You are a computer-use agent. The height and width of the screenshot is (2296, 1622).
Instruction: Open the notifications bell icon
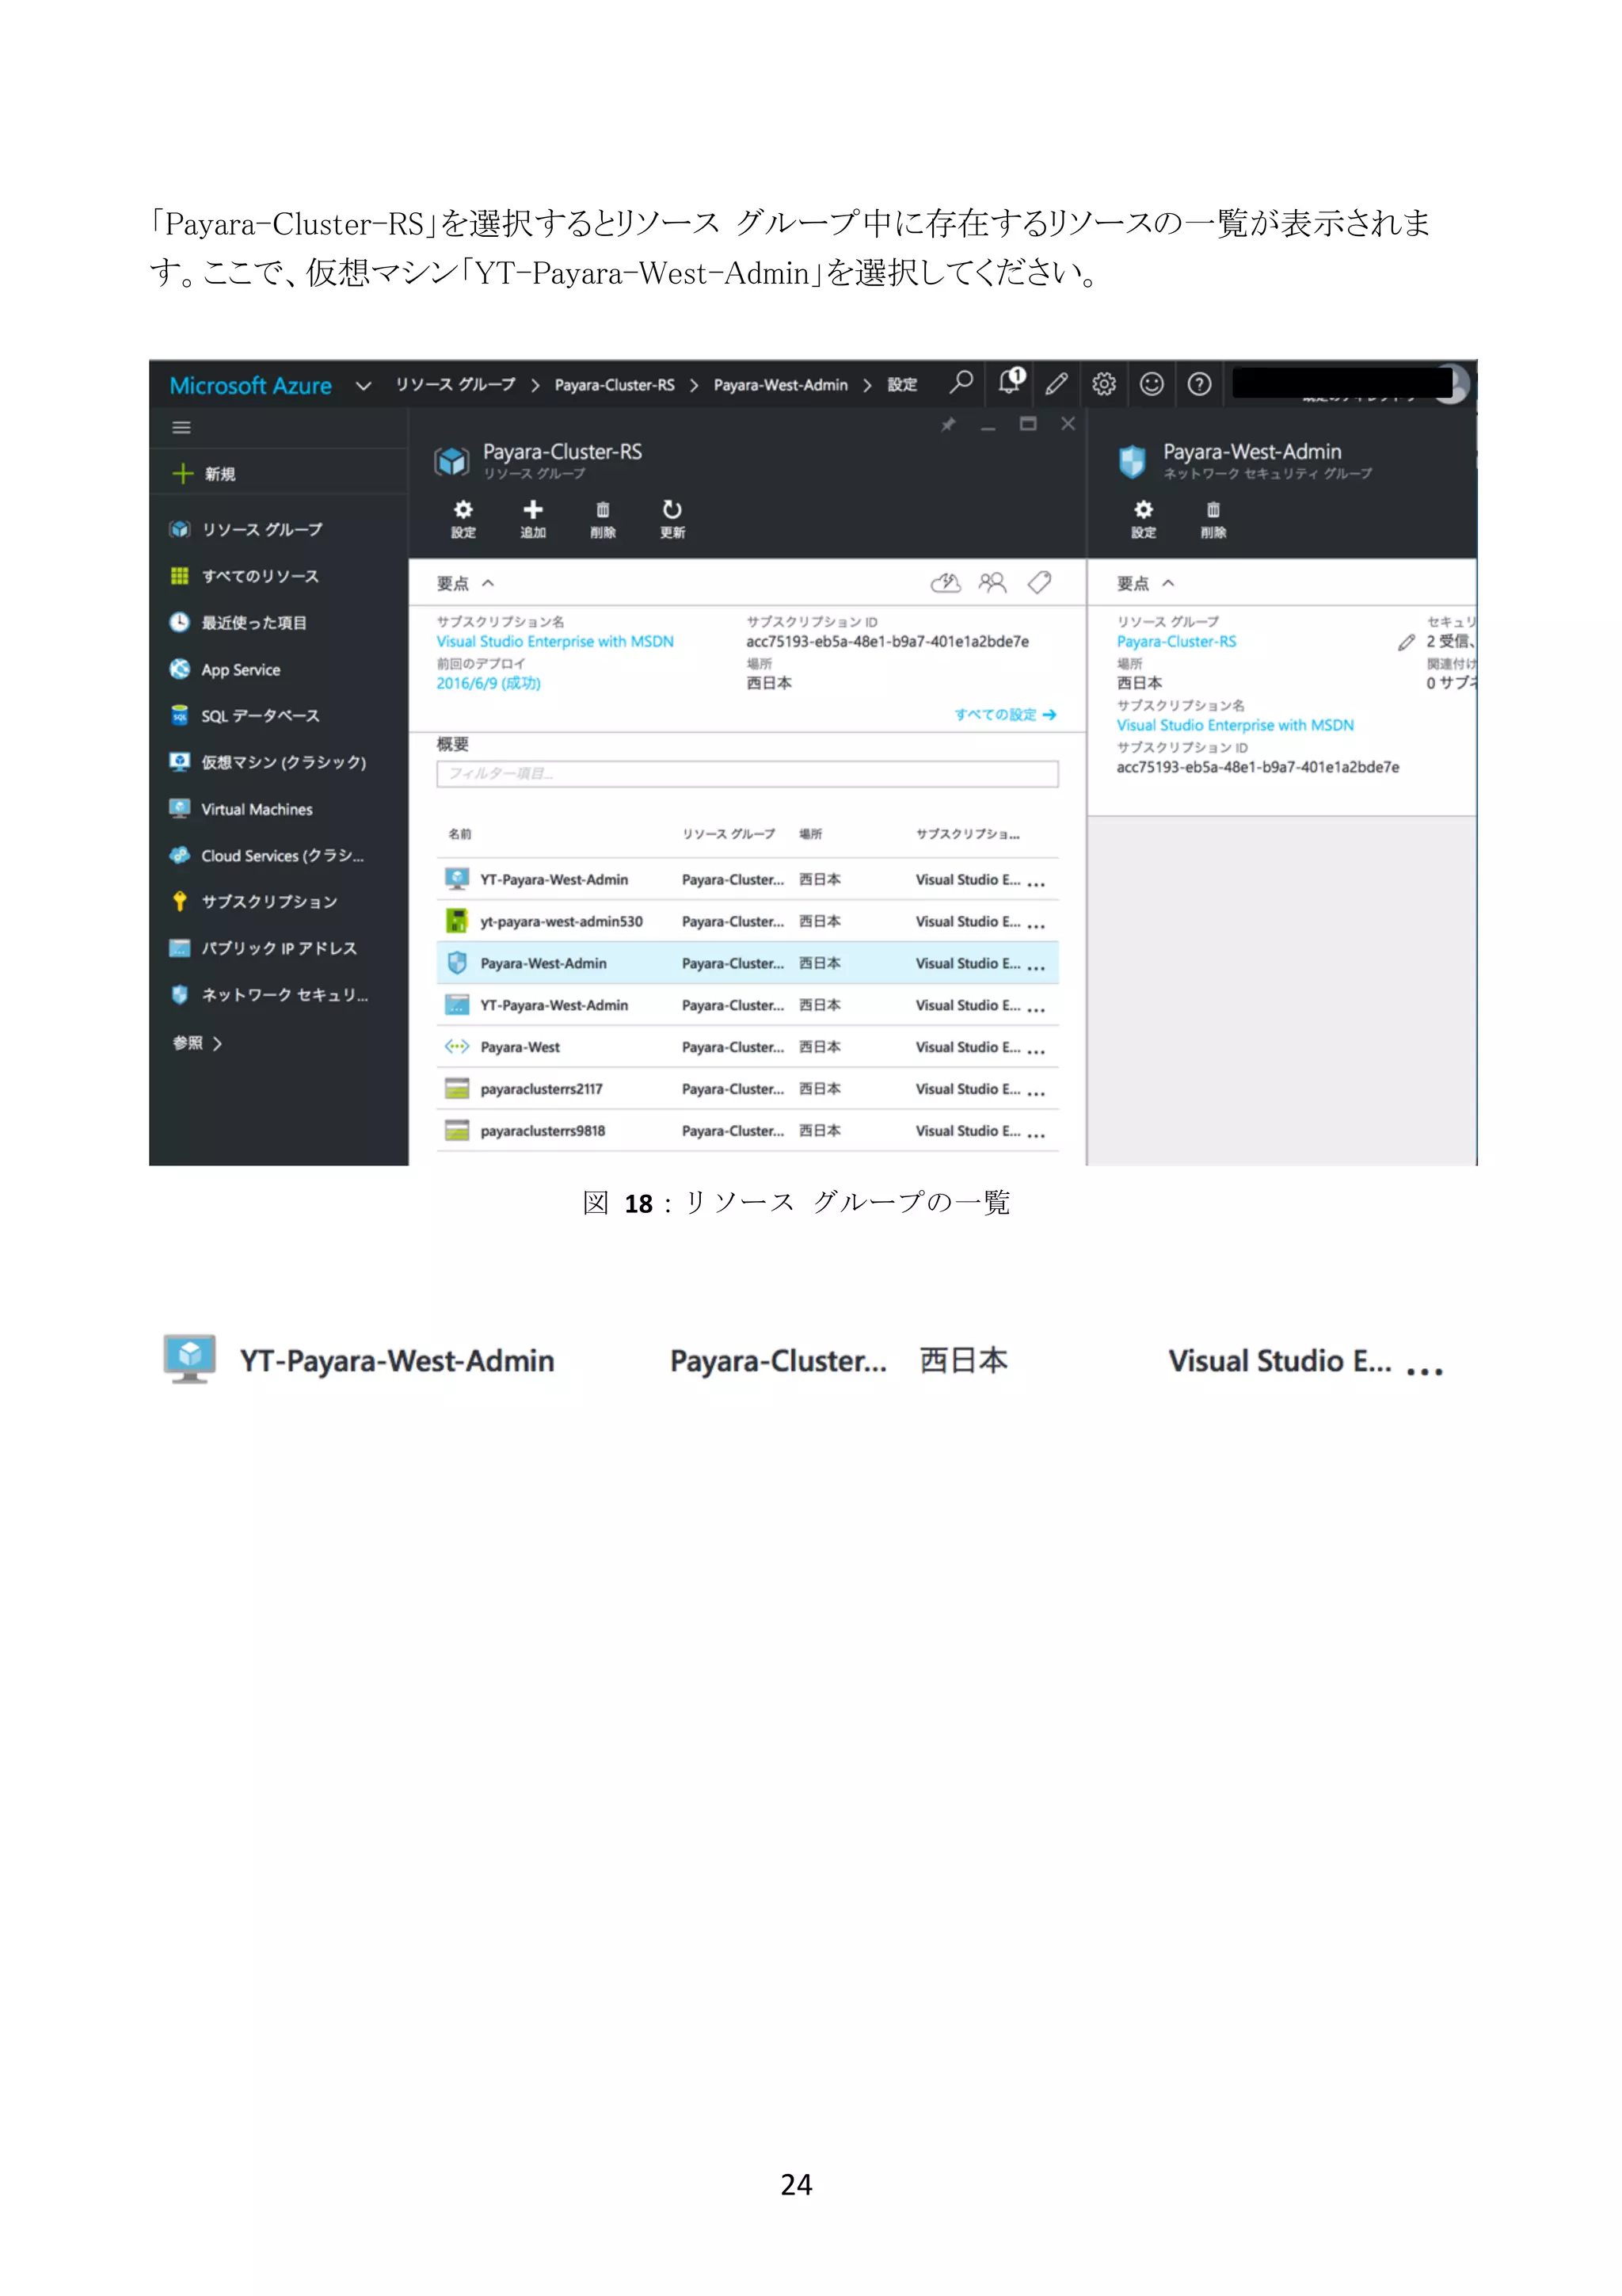tap(1009, 383)
